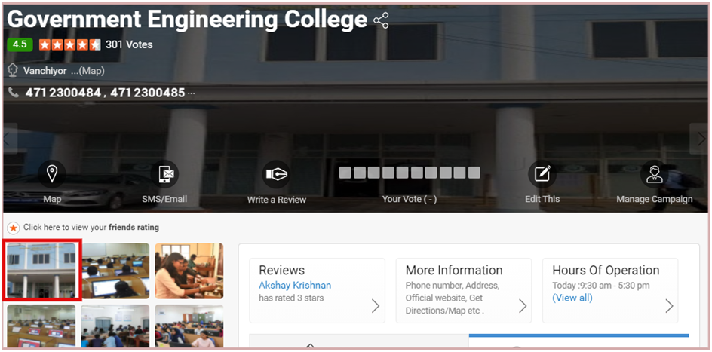Open the bottom-middle classroom thumbnail
The image size is (712, 352).
(115, 326)
